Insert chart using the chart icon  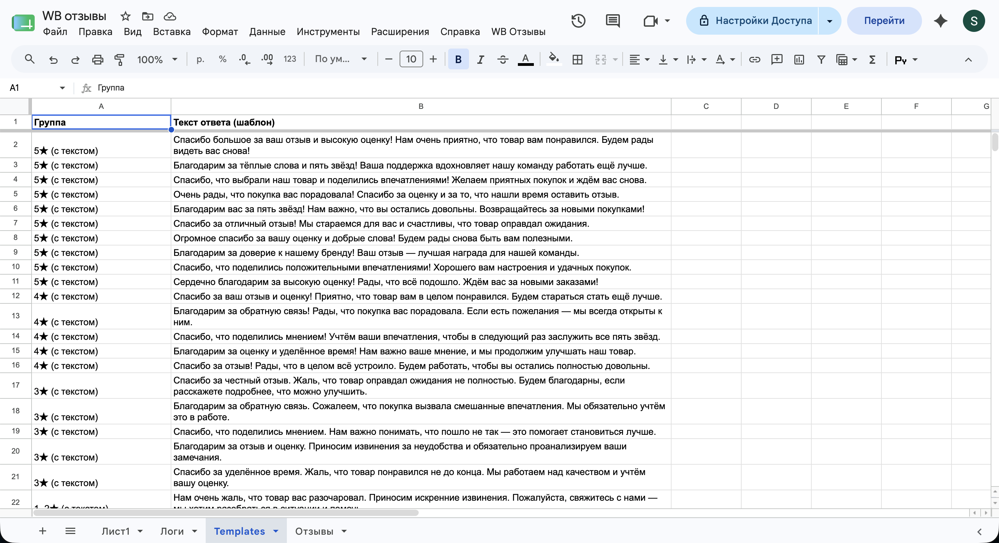click(x=799, y=59)
